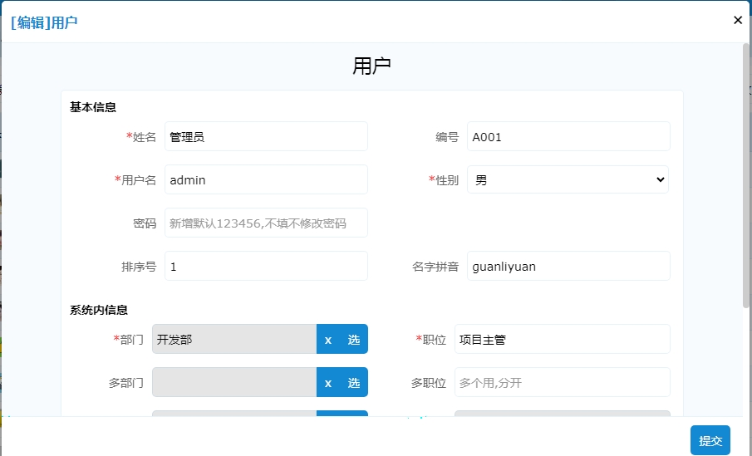The height and width of the screenshot is (456, 752).
Task: Clear the 部门 field with x button
Action: tap(328, 340)
